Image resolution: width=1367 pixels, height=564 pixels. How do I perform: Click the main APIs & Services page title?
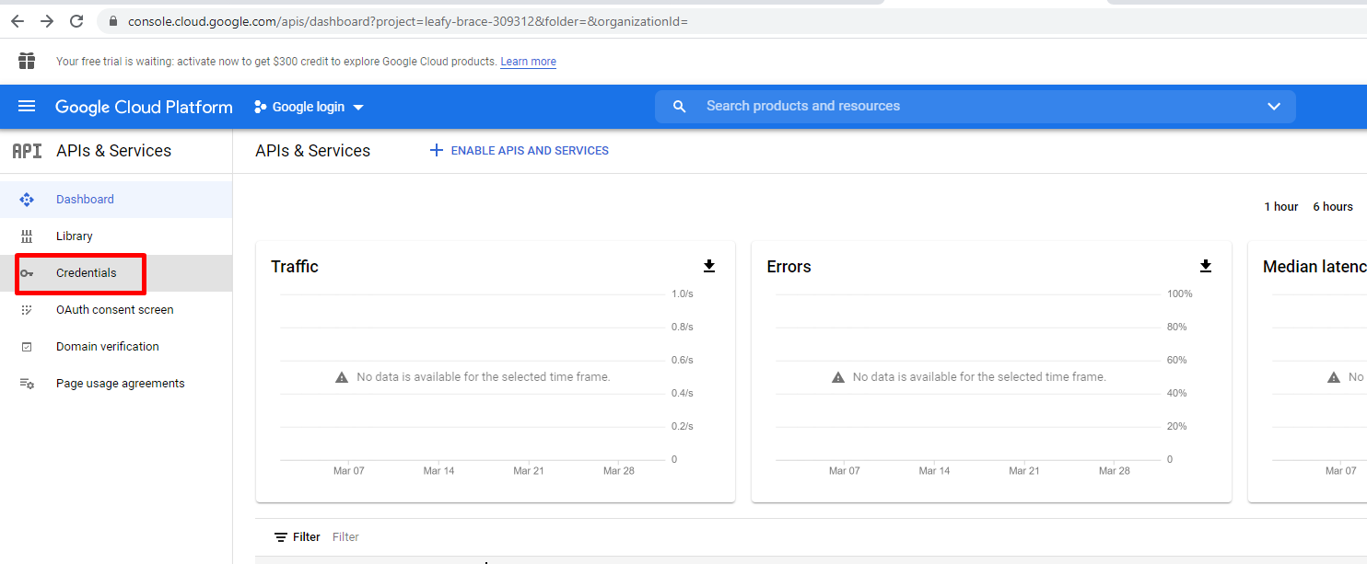pos(313,151)
